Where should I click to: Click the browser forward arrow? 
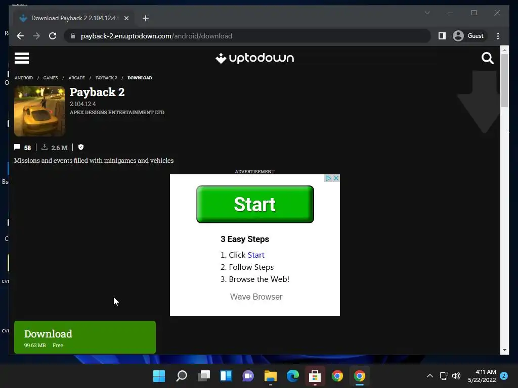tap(36, 36)
